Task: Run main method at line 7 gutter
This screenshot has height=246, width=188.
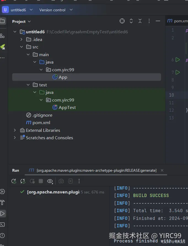Action: (x=178, y=72)
